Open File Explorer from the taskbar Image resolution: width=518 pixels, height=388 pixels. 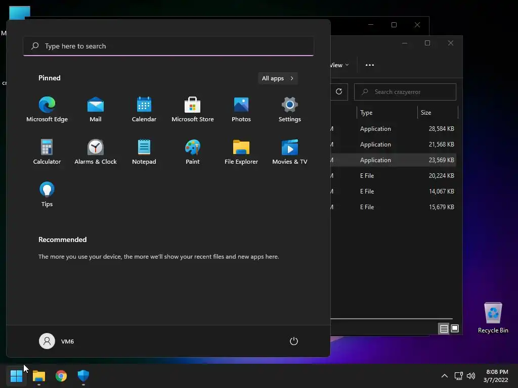coord(38,376)
